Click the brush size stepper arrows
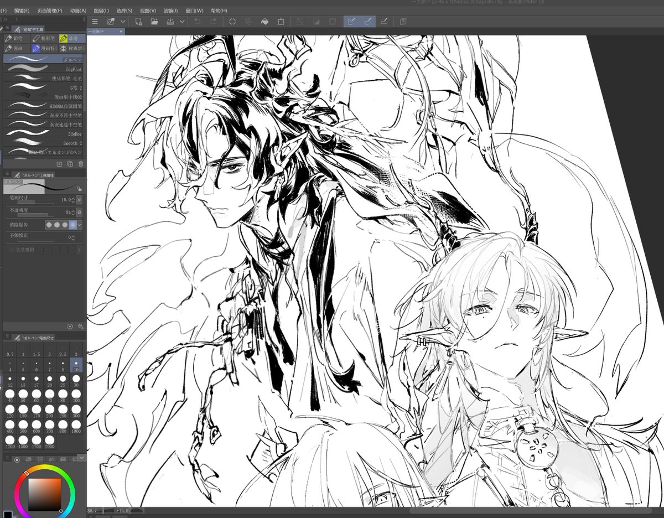 [x=73, y=199]
